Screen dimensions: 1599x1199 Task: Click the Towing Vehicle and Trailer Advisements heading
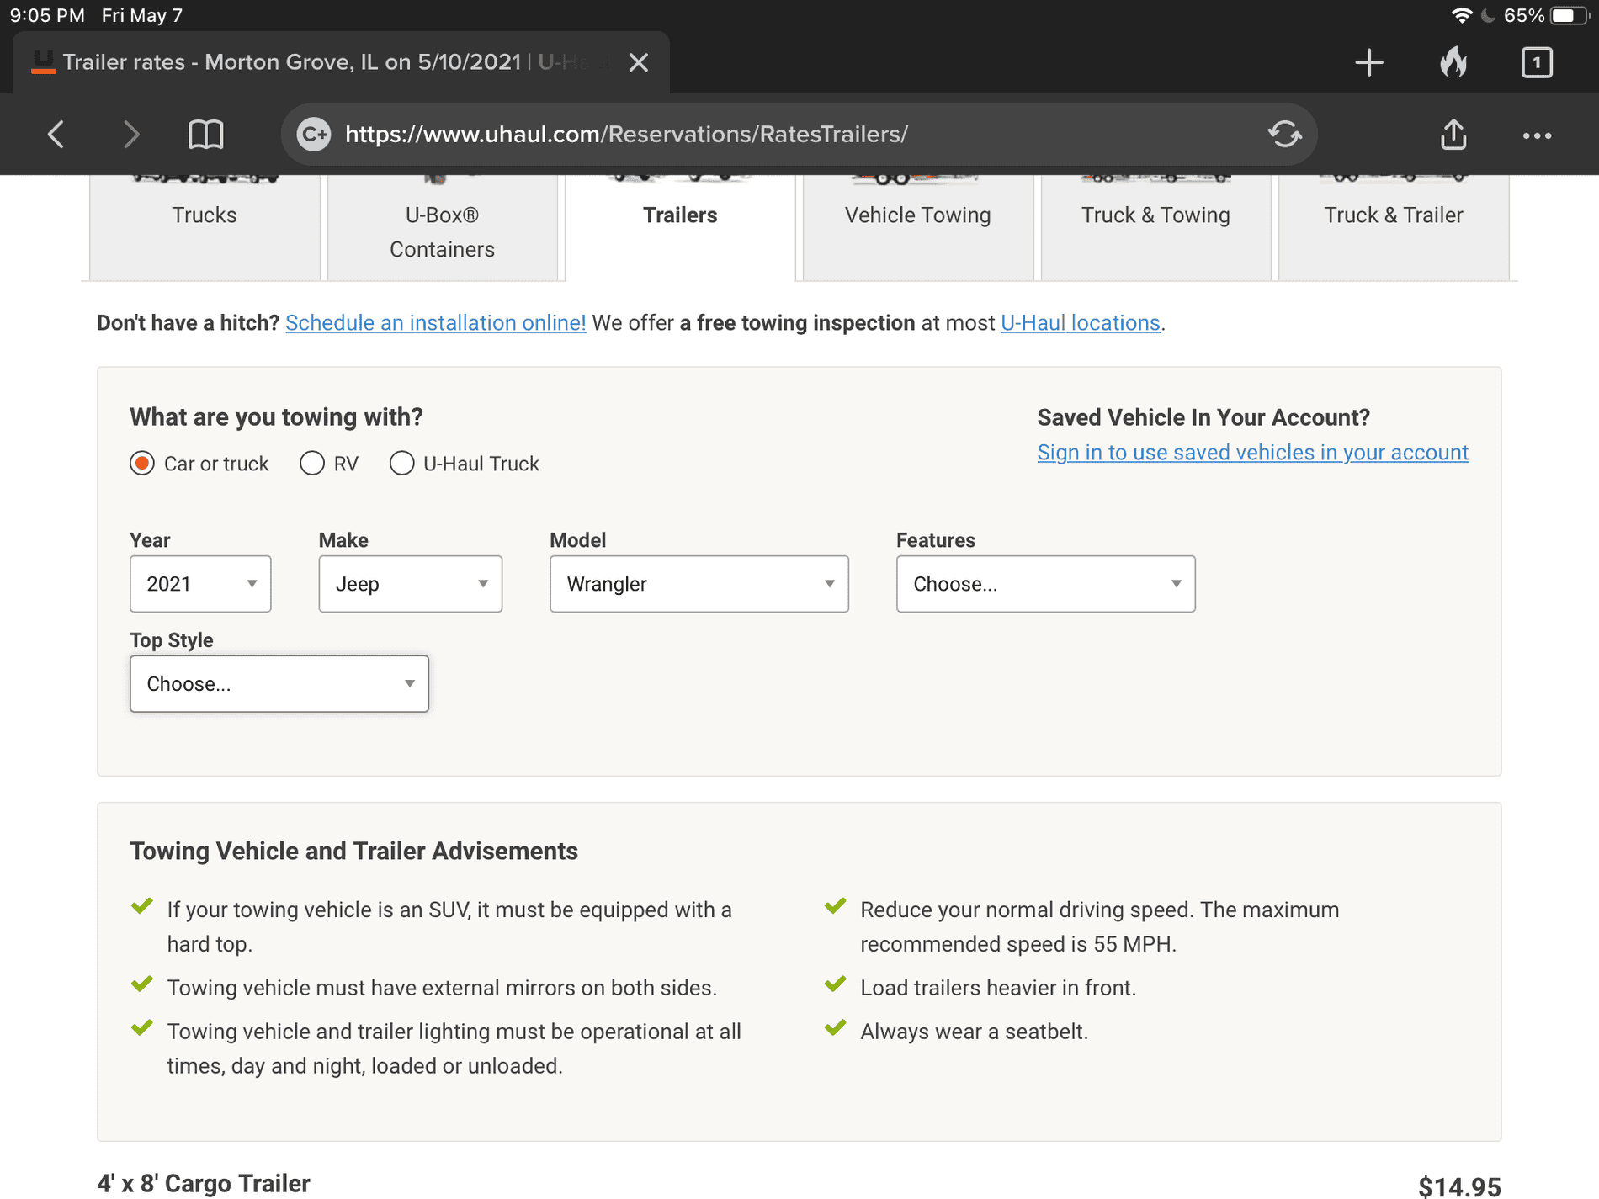point(353,852)
